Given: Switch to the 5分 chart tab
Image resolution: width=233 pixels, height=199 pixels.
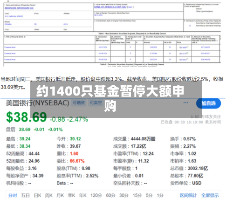Looking at the screenshot, I should pos(149,195).
